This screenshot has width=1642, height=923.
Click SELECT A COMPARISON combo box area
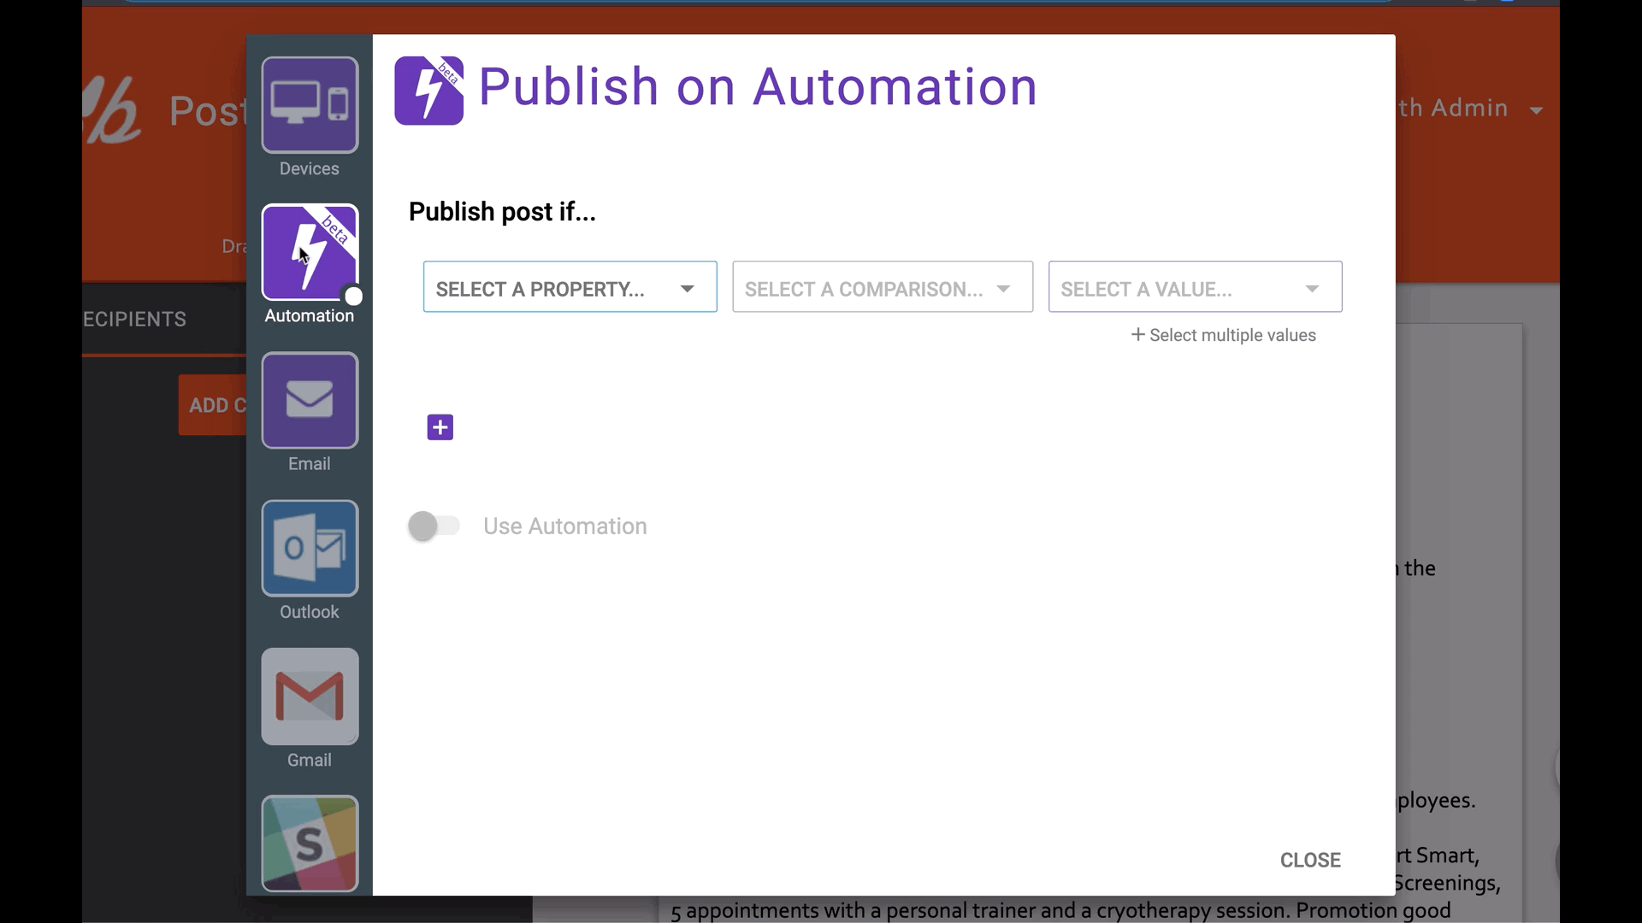(882, 289)
